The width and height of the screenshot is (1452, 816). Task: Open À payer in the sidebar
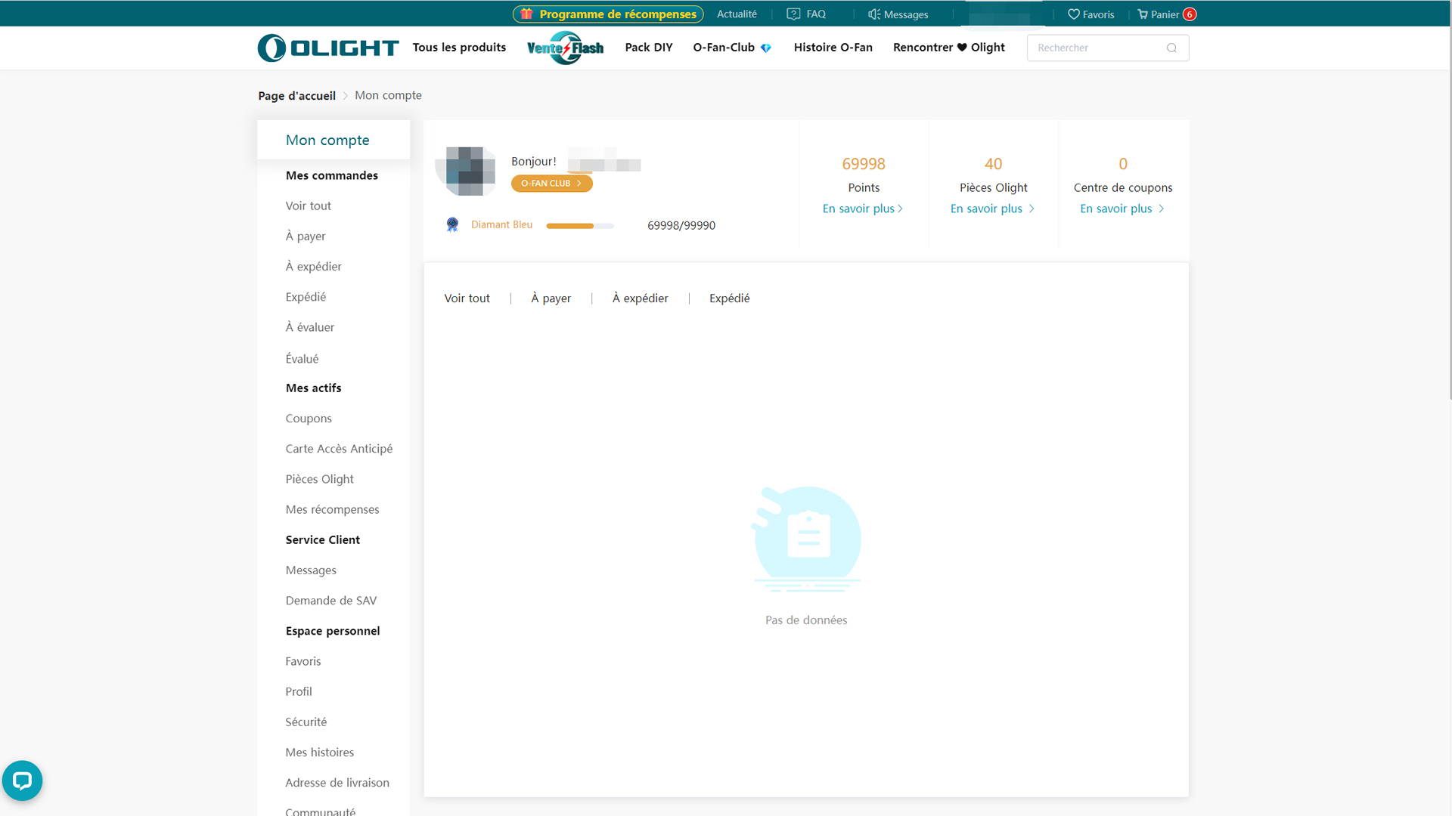(306, 236)
